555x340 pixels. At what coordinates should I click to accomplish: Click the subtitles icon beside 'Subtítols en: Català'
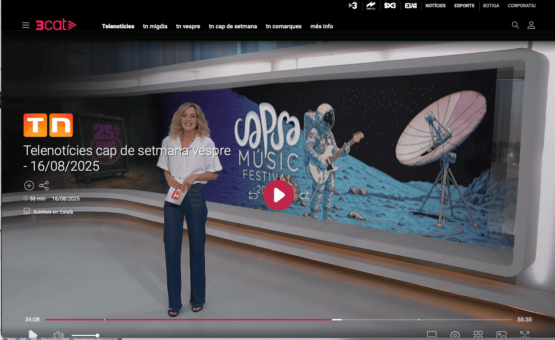27,211
